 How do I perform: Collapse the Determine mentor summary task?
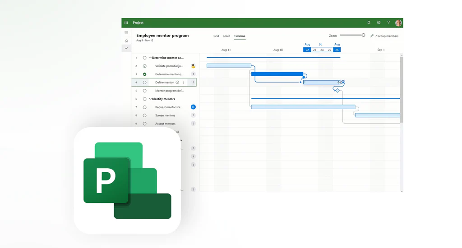(x=150, y=58)
